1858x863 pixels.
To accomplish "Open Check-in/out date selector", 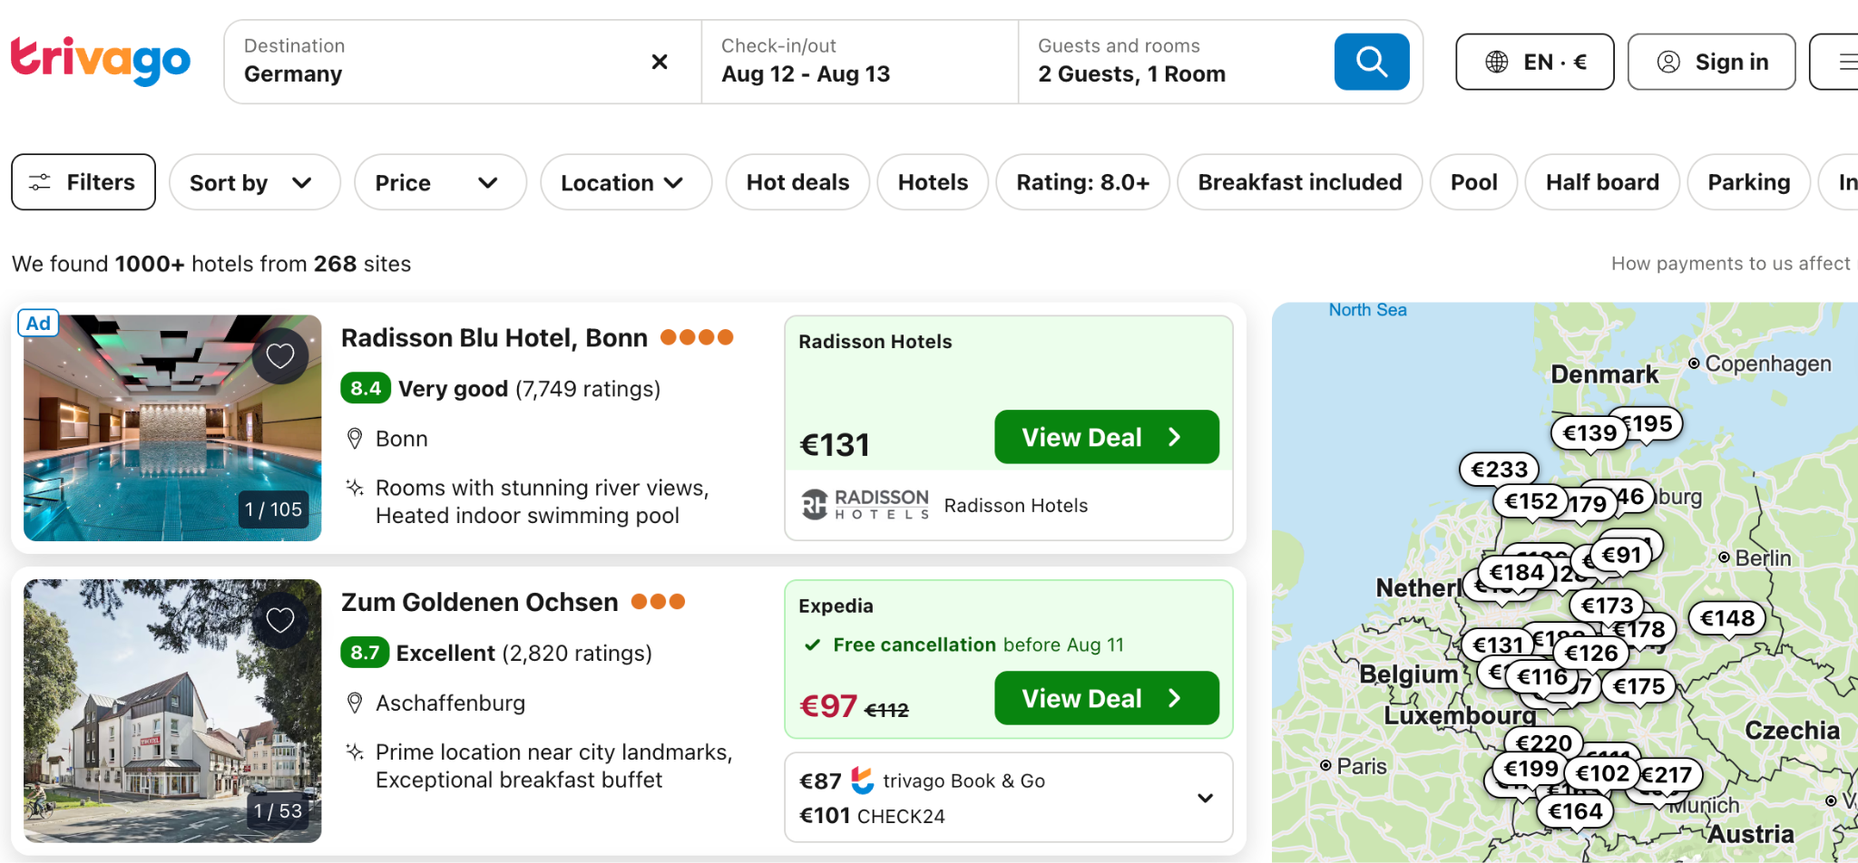I will (860, 62).
